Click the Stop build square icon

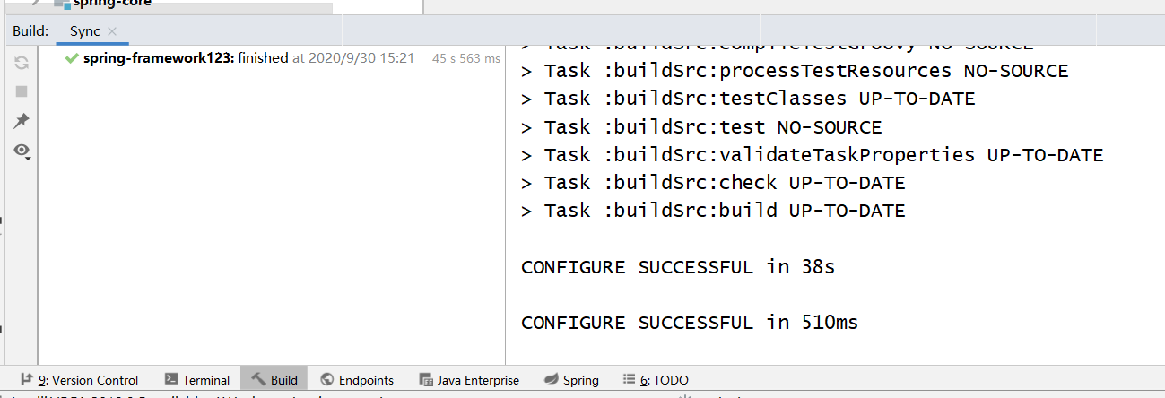click(22, 91)
